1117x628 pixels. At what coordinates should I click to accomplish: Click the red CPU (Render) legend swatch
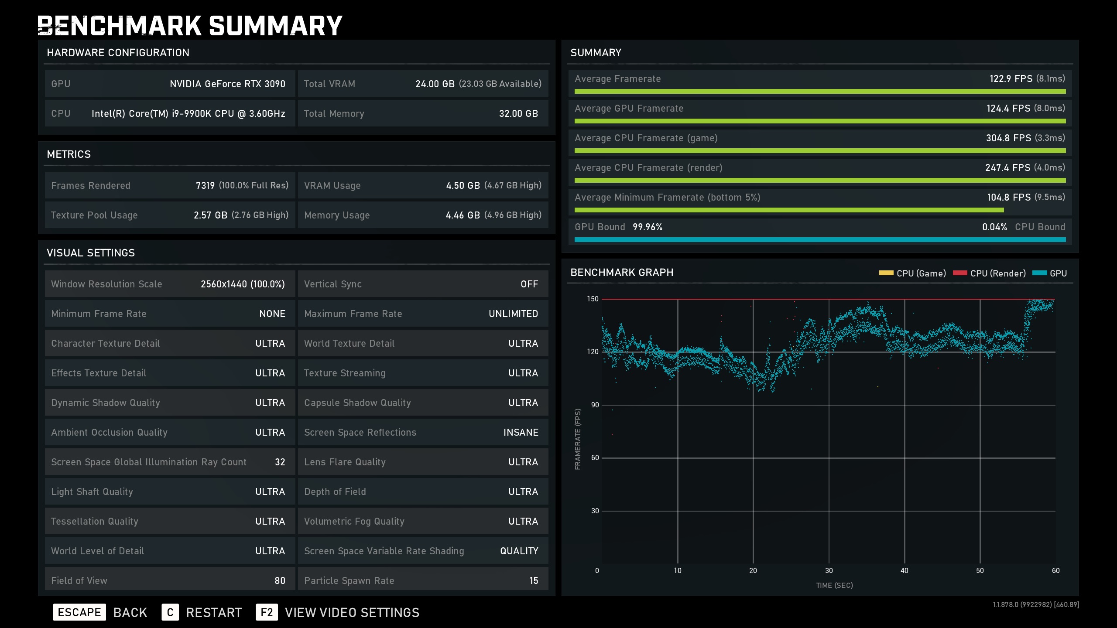pyautogui.click(x=960, y=273)
